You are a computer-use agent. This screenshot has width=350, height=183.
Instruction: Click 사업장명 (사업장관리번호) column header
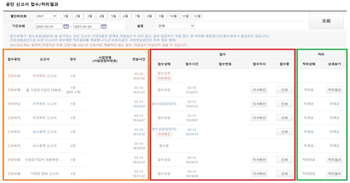(105, 59)
